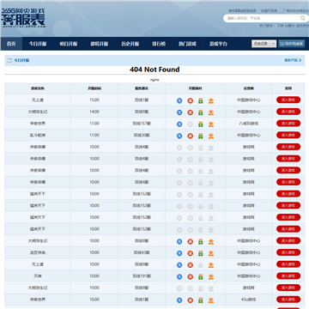Open the 热门游戏 navigation item
Viewport: 309px width, 309px height.
187,44
